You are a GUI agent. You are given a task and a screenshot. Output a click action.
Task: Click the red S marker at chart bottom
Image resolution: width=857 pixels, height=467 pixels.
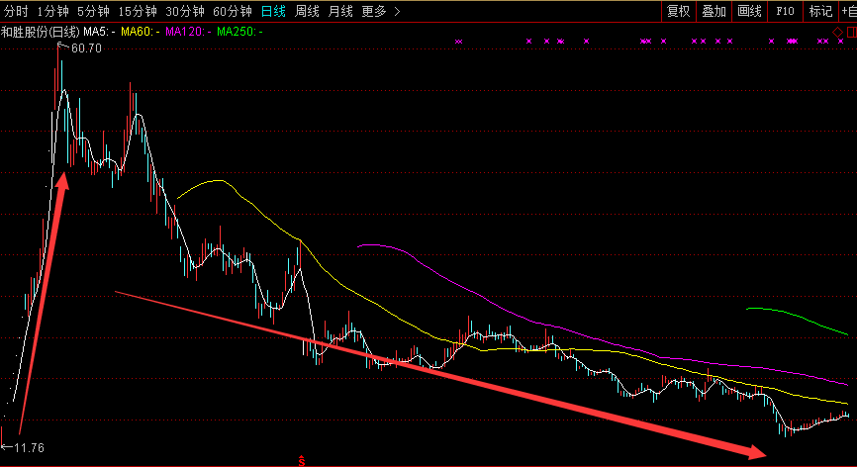[301, 461]
